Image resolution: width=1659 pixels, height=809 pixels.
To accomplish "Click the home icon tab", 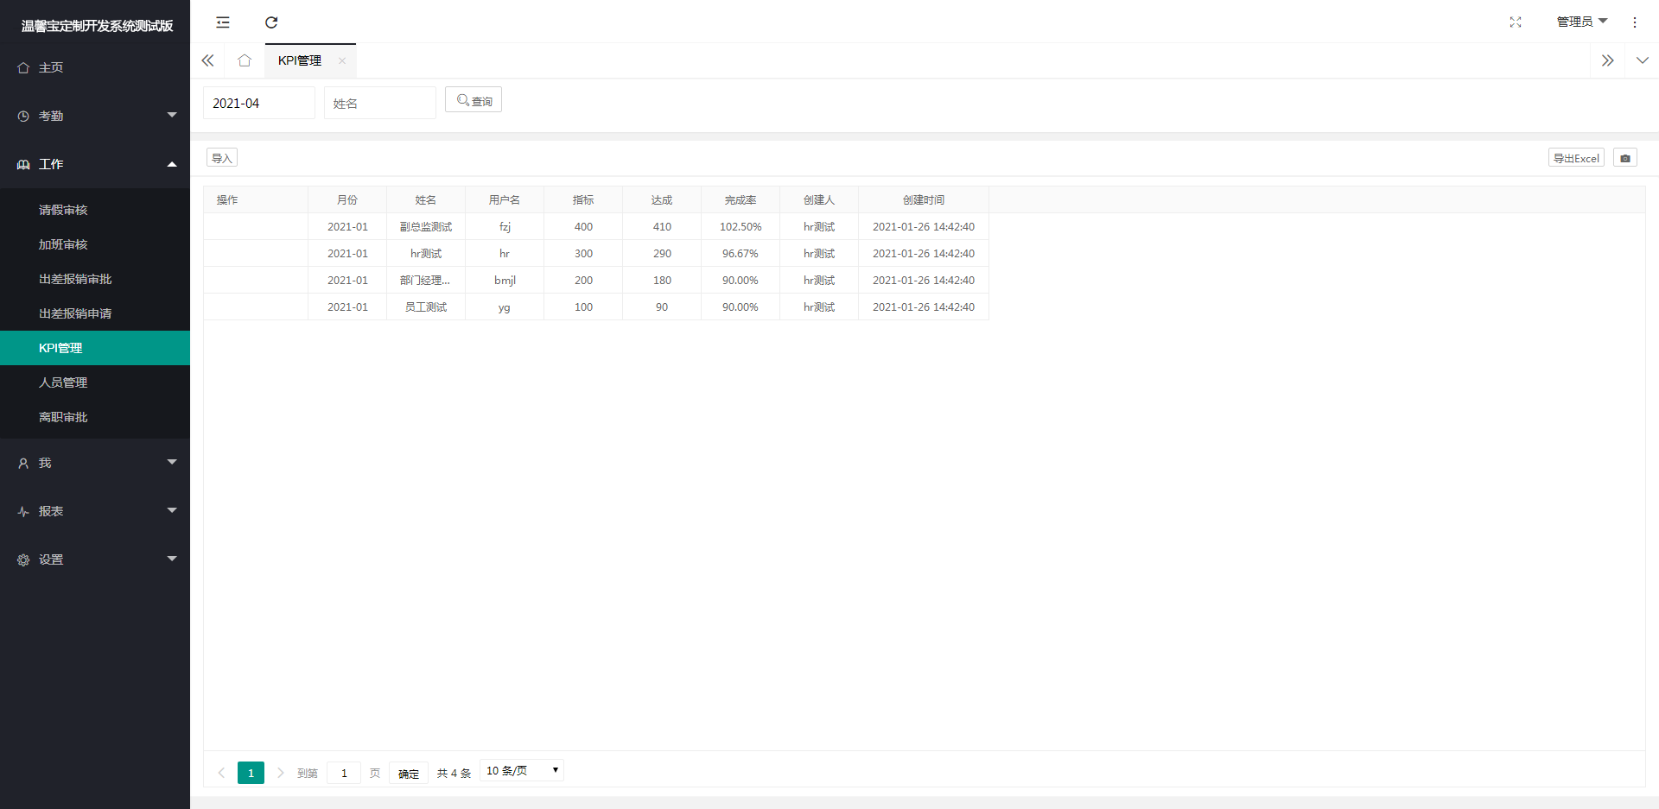I will click(245, 60).
